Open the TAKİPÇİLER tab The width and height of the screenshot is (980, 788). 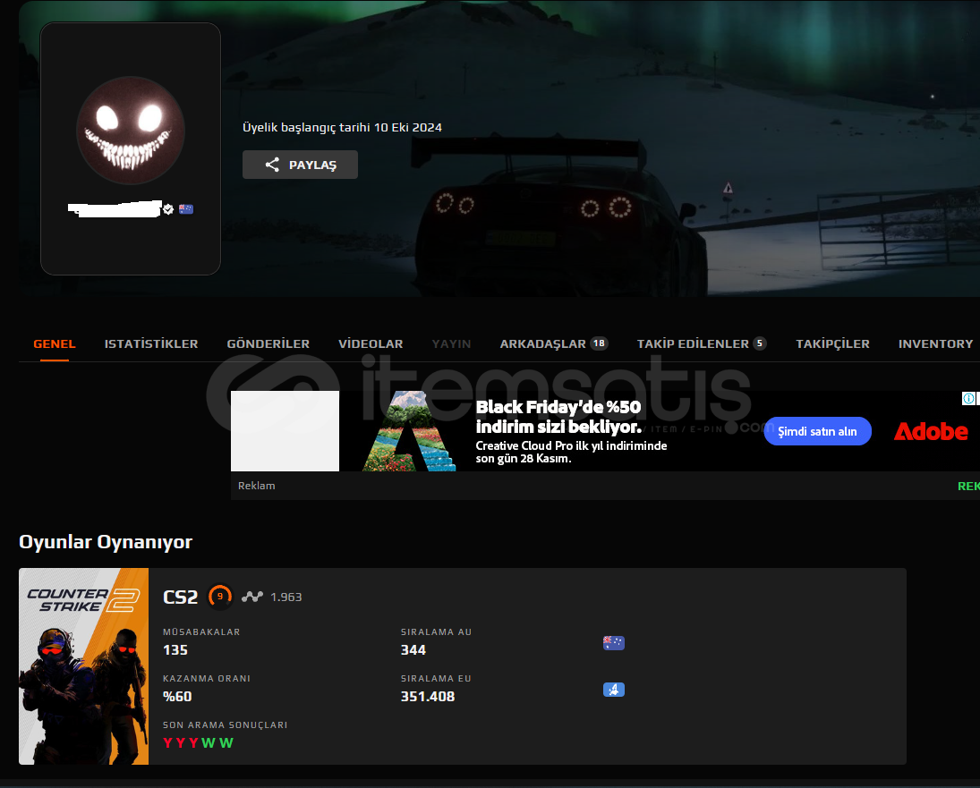(832, 344)
